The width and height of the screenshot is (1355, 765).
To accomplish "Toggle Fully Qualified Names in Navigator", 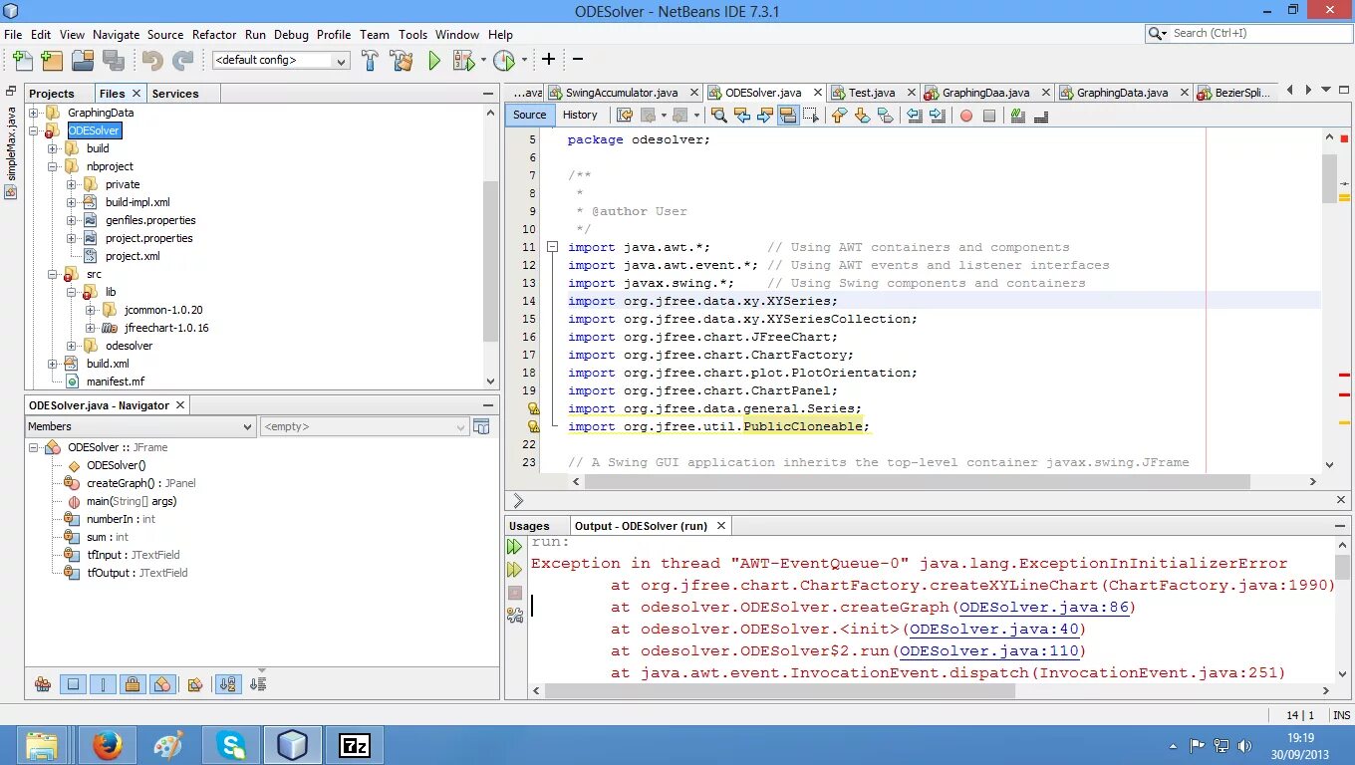I will click(195, 684).
